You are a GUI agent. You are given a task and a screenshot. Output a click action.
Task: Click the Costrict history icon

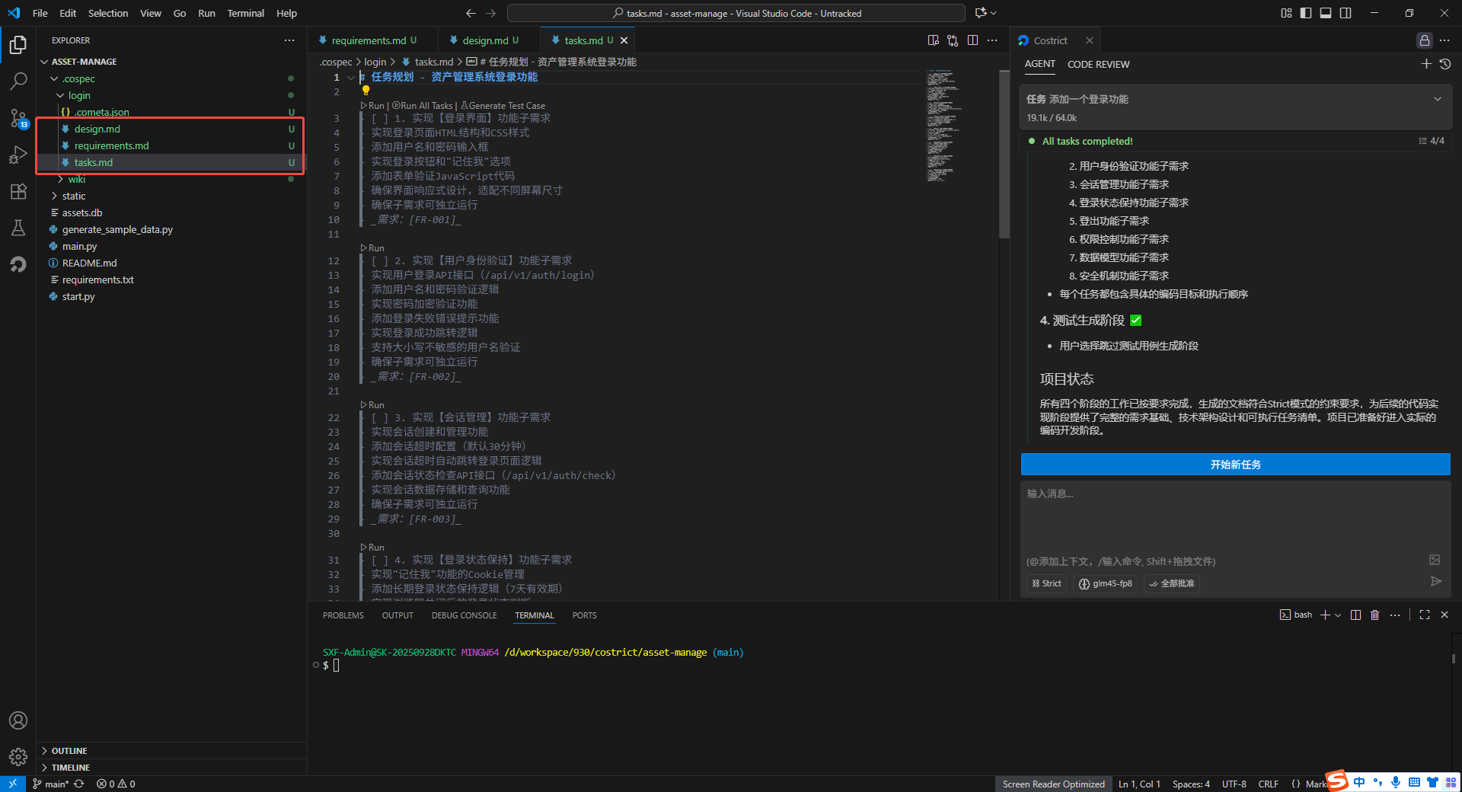(1445, 65)
